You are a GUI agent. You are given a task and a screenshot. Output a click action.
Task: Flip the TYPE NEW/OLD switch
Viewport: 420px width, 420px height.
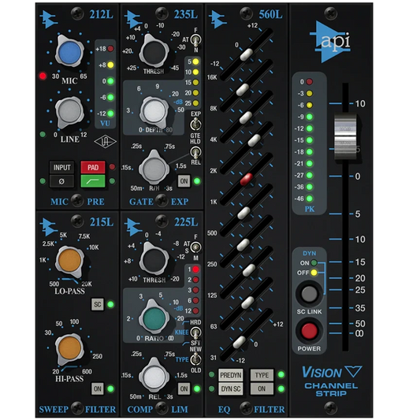pyautogui.click(x=195, y=359)
